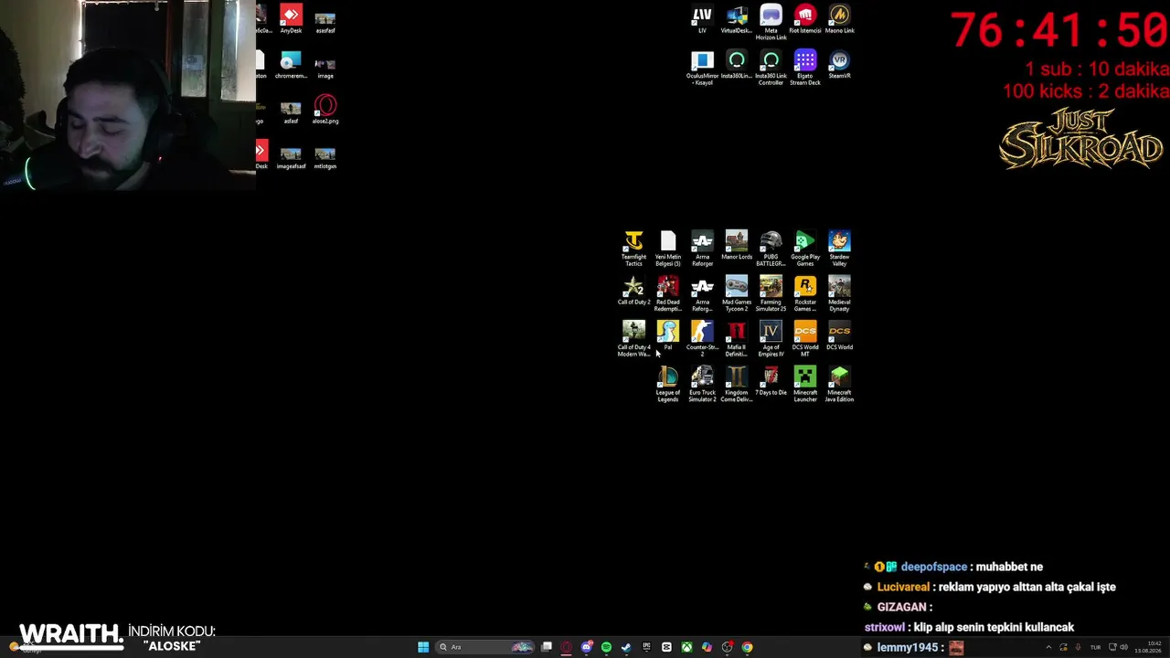Select the mtlotgsn image file
This screenshot has width=1170, height=658.
coord(325,155)
